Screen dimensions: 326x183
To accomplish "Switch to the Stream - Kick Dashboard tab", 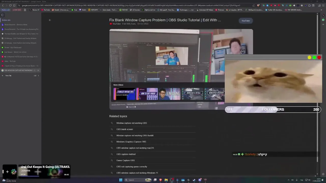I will tap(20, 48).
